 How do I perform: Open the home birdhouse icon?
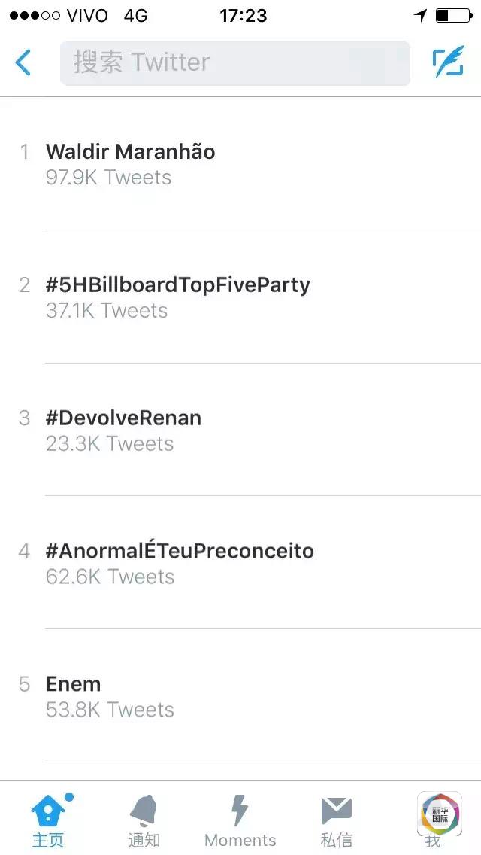(48, 810)
